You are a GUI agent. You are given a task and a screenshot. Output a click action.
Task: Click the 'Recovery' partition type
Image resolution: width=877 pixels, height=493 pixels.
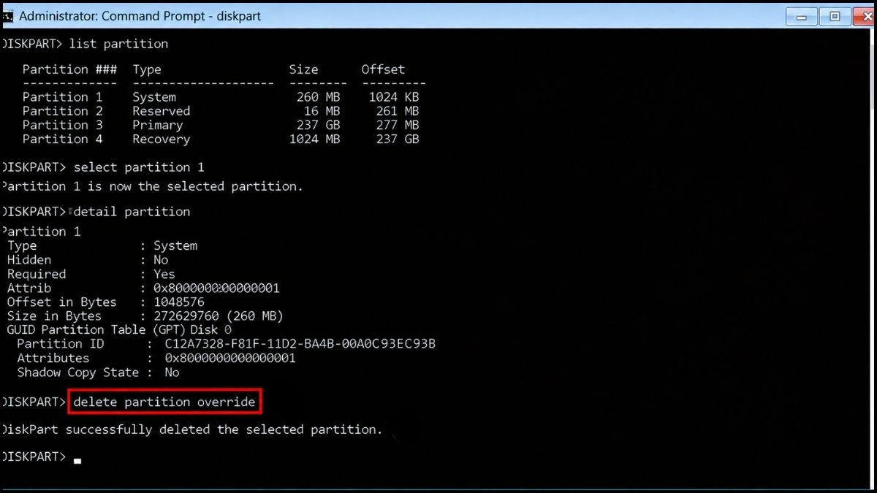[161, 139]
